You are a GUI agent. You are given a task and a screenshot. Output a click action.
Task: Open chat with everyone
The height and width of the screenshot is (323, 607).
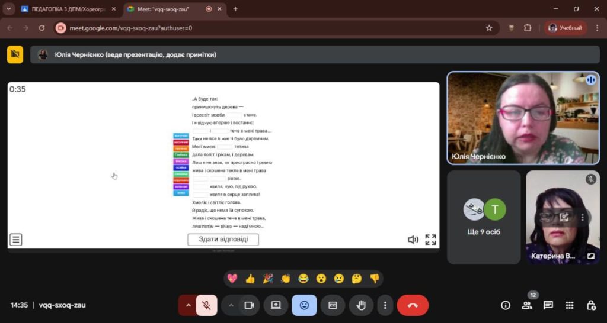[x=548, y=305]
